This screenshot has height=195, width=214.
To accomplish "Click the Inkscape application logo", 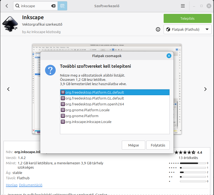I will click(10, 24).
